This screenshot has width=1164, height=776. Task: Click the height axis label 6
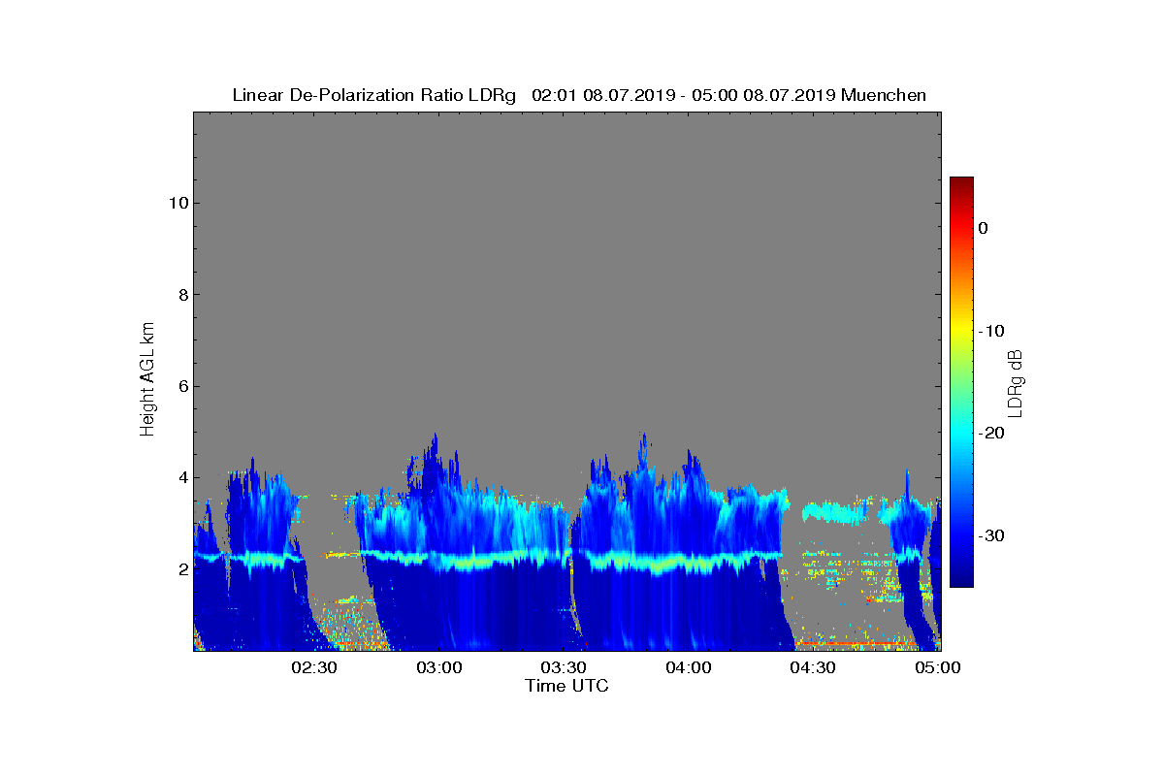pos(182,386)
